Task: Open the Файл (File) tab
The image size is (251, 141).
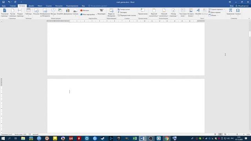Action: 4,6
